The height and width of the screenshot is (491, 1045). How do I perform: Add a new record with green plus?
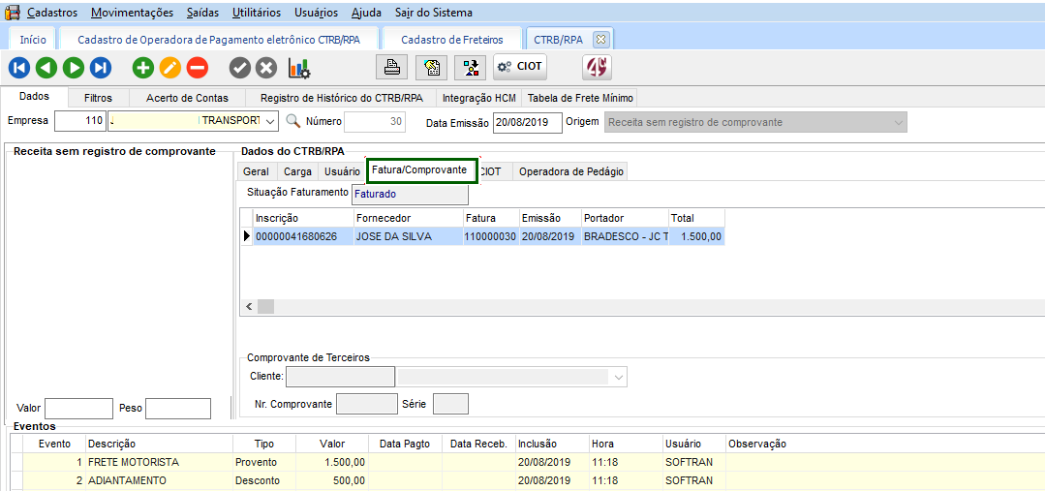[143, 68]
